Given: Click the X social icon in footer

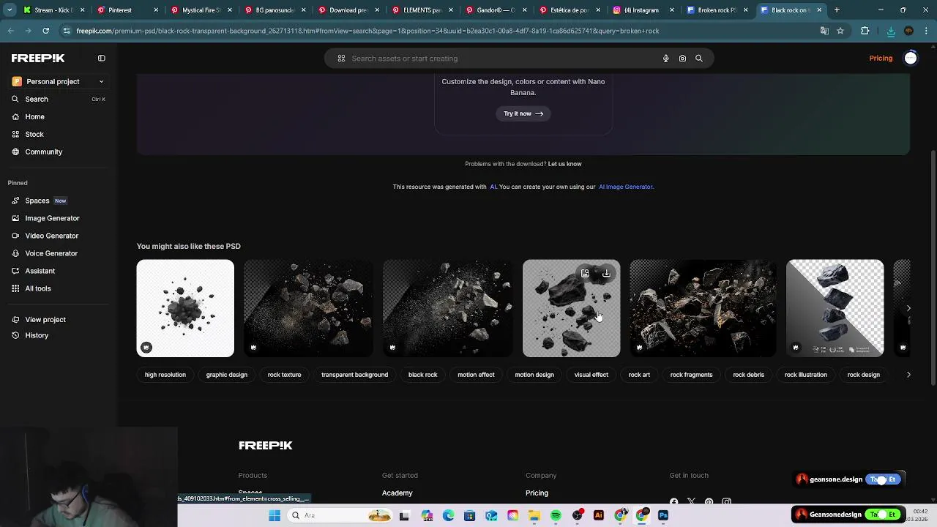Looking at the screenshot, I should [691, 501].
